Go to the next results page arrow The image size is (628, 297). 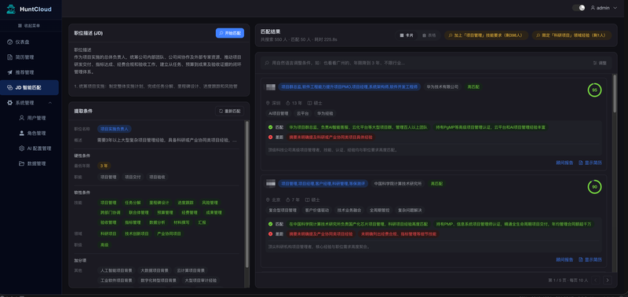point(608,280)
